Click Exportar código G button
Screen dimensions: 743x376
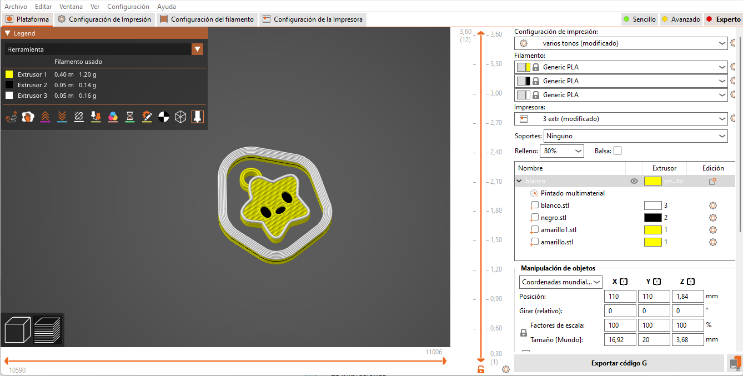pos(619,363)
